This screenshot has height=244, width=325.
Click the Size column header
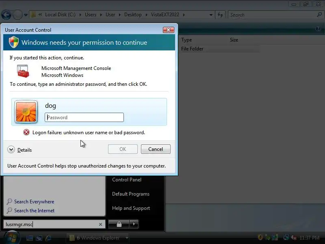pyautogui.click(x=234, y=40)
